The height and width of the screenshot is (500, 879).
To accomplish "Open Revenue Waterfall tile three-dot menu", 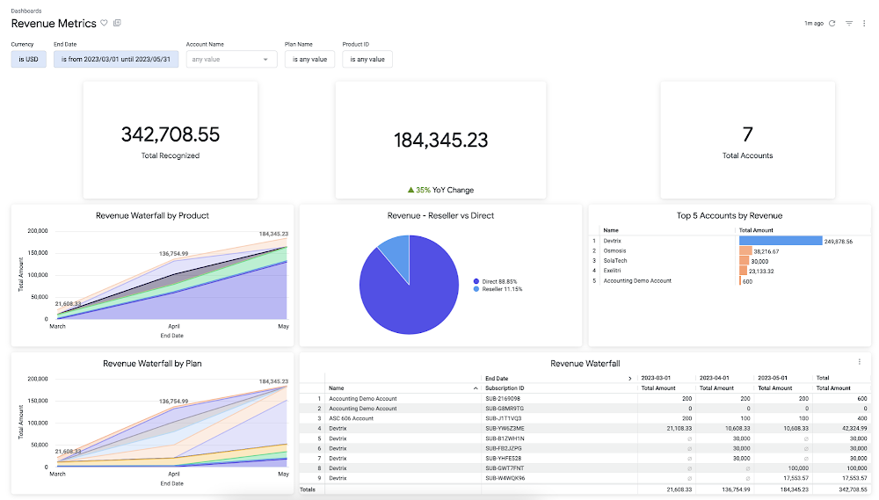I will click(x=860, y=362).
